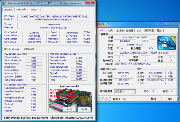The height and width of the screenshot is (122, 180).
Task: Select the CPU tab in CPU-Z
Action: click(x=102, y=30)
